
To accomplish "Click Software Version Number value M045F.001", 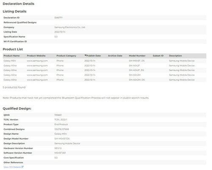I will click(x=60, y=153).
